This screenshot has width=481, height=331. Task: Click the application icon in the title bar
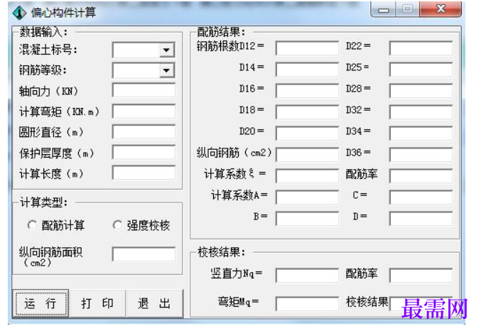point(19,13)
